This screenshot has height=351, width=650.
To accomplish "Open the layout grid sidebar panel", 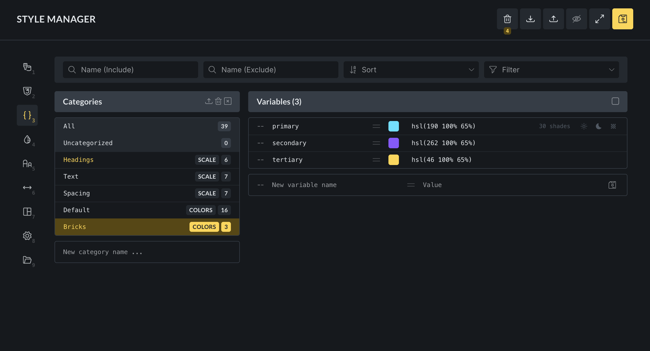I will [27, 212].
